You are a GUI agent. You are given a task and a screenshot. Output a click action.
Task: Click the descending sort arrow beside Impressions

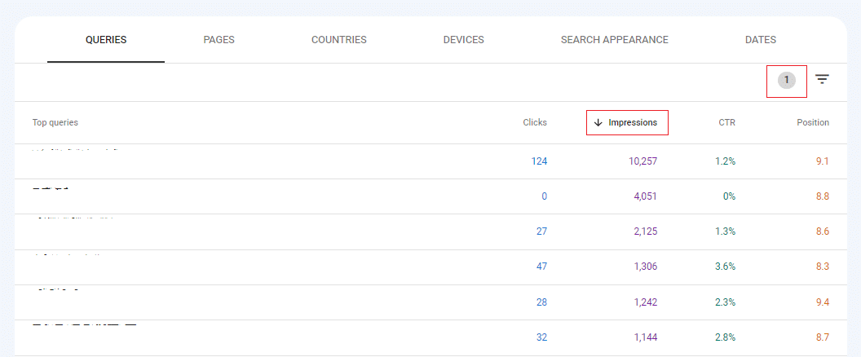pos(598,122)
